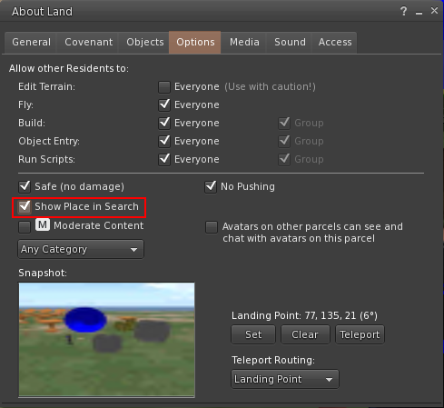Click the Moderate Content M rating icon
Screen dimensions: 444x408
(43, 224)
